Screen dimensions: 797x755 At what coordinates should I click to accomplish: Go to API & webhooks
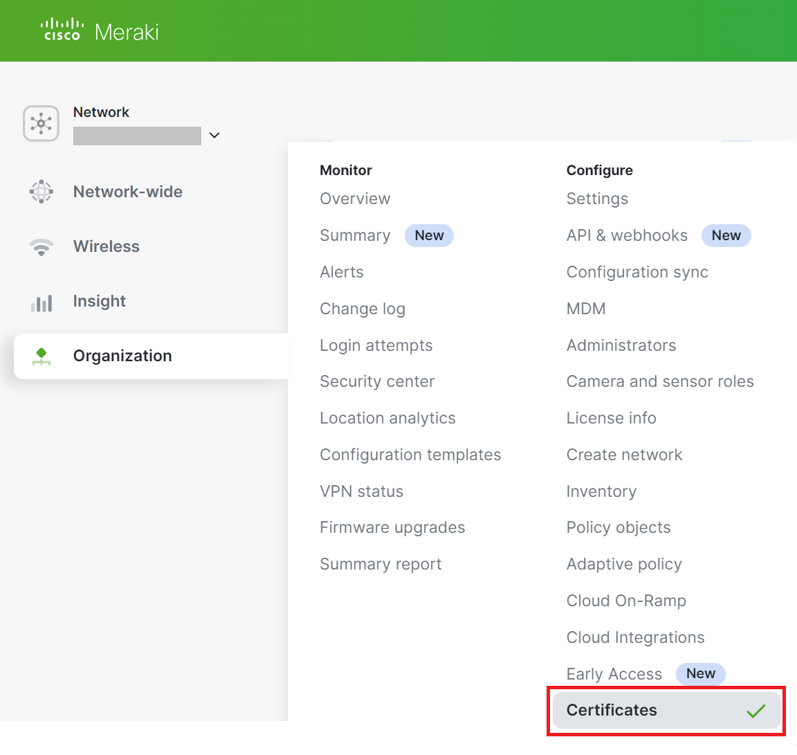click(627, 235)
